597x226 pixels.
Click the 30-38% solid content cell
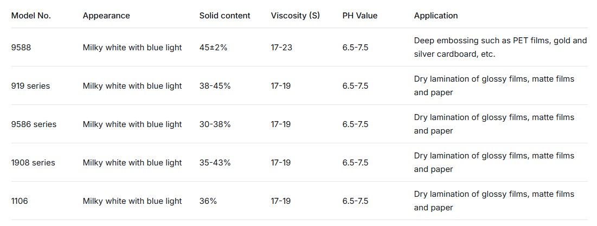(x=215, y=124)
